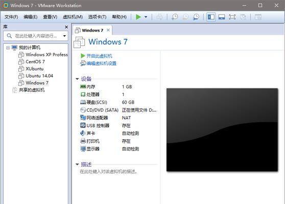Screen dimensions: 285x204
Task: Open the 编辑(E) menu
Action: (31, 17)
